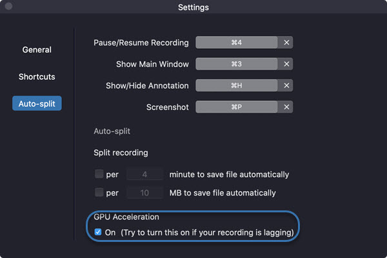Edit the Pause/Resume Recording shortcut field
This screenshot has height=258, width=387.
[237, 42]
